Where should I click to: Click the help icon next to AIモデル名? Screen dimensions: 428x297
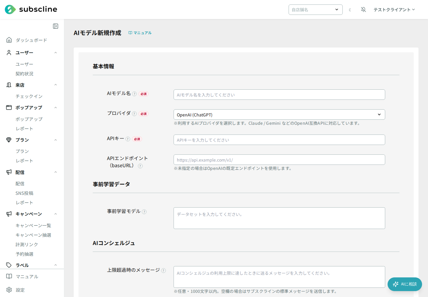click(134, 94)
